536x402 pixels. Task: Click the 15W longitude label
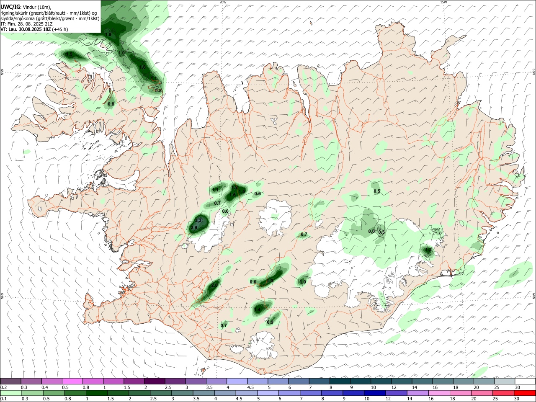point(443,2)
